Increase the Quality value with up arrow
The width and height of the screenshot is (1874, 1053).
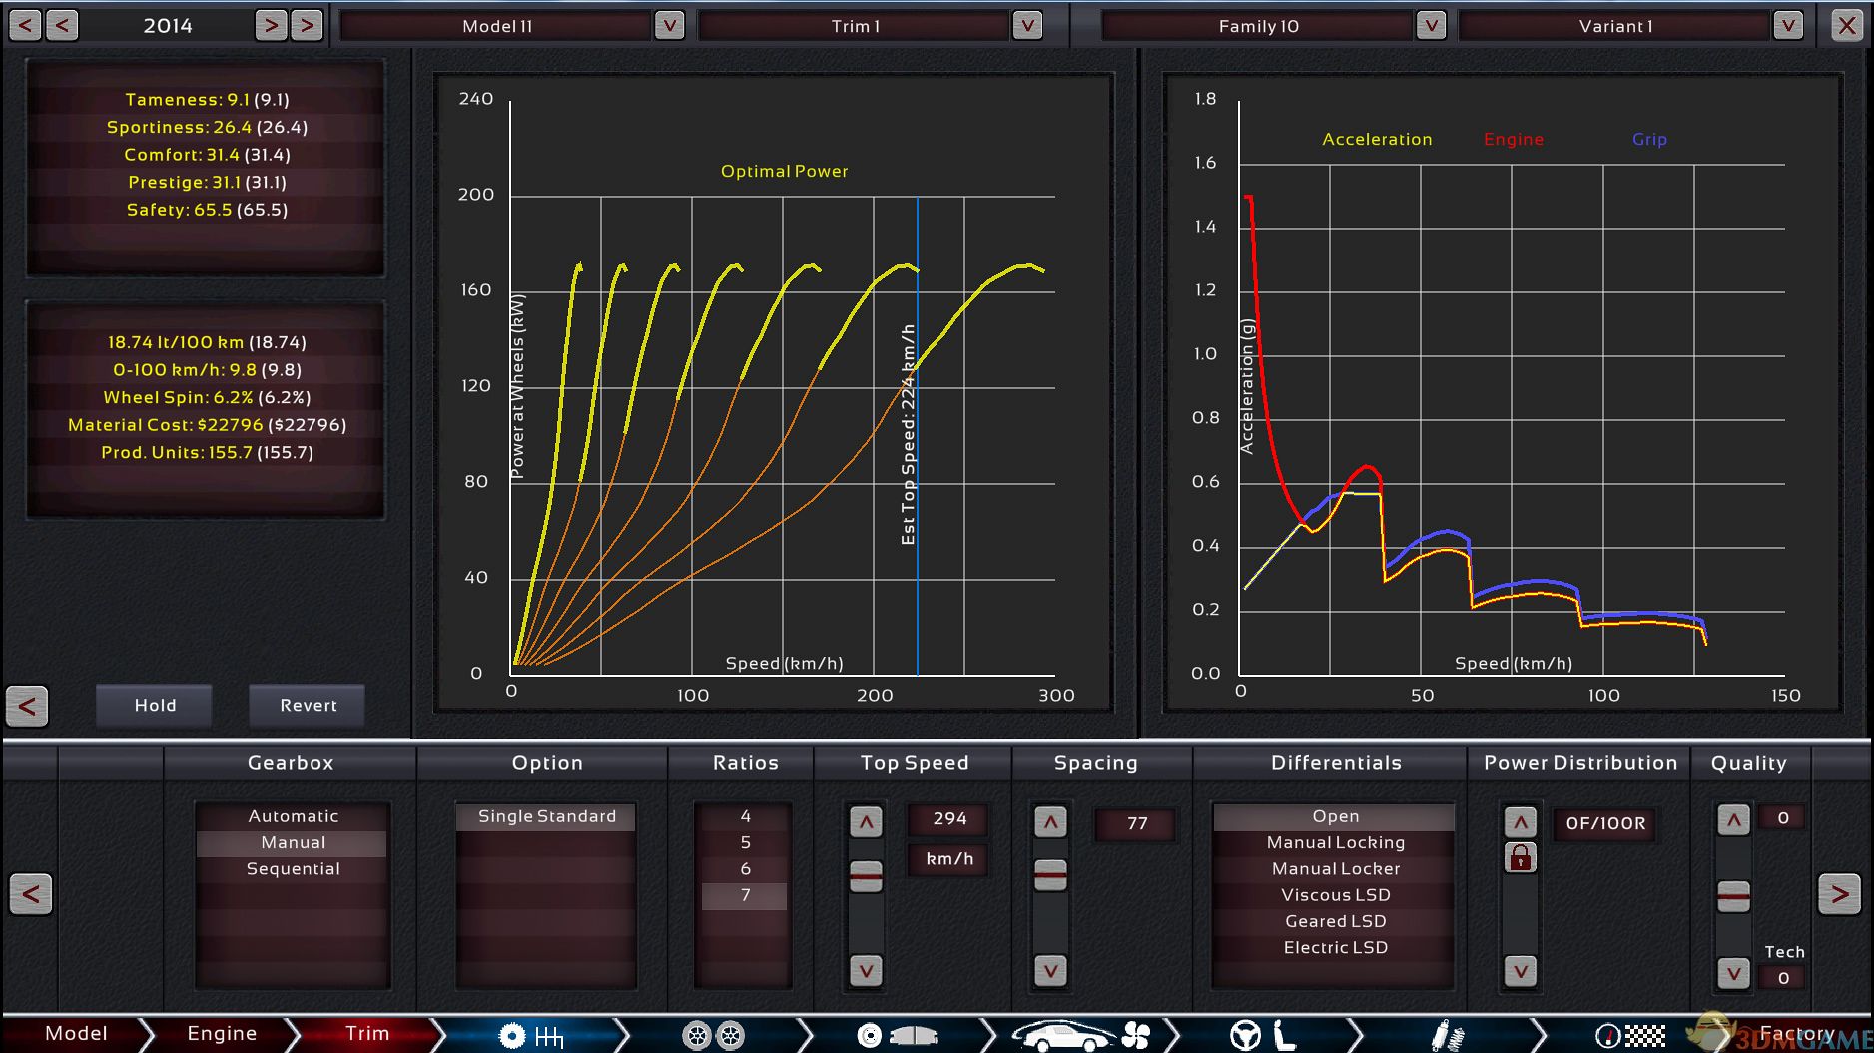1733,821
